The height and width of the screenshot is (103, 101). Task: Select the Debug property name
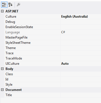(10, 22)
